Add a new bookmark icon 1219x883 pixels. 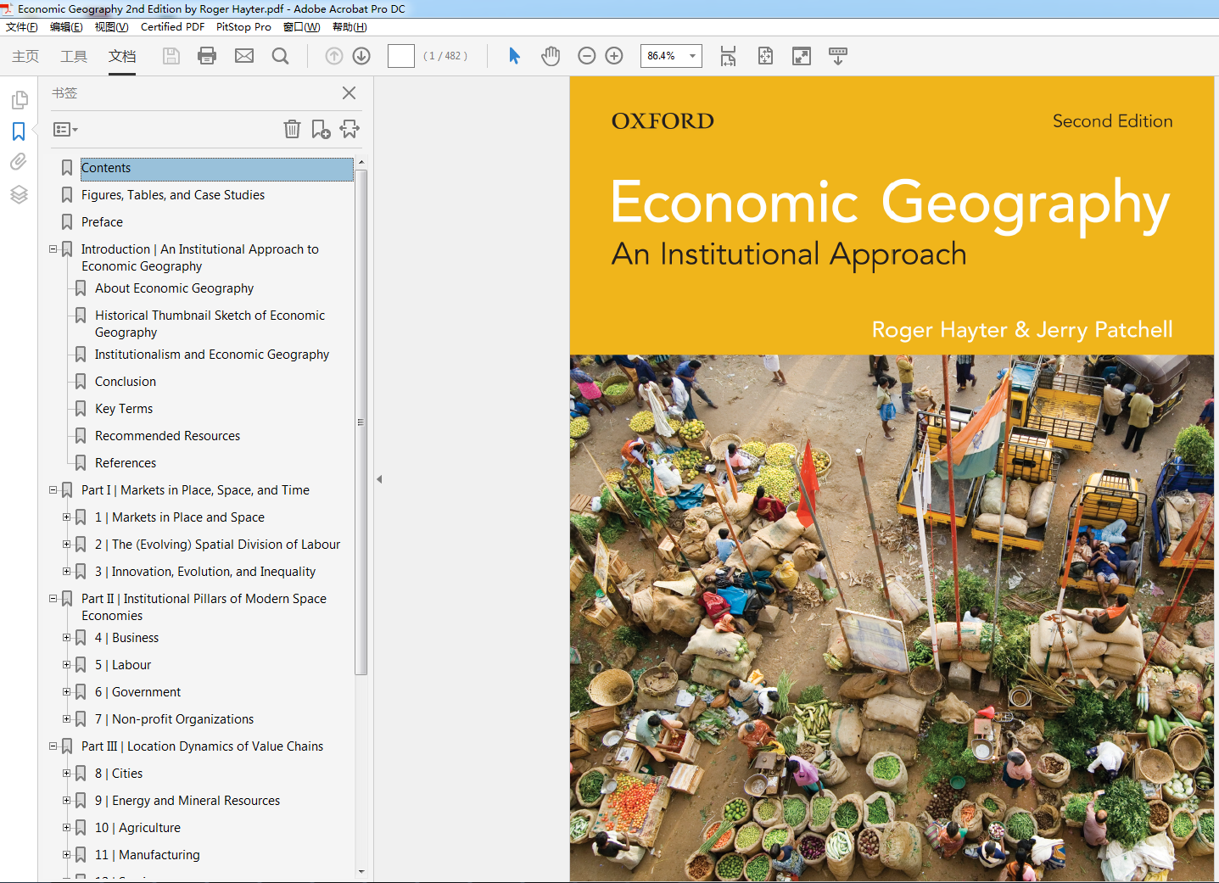click(321, 129)
